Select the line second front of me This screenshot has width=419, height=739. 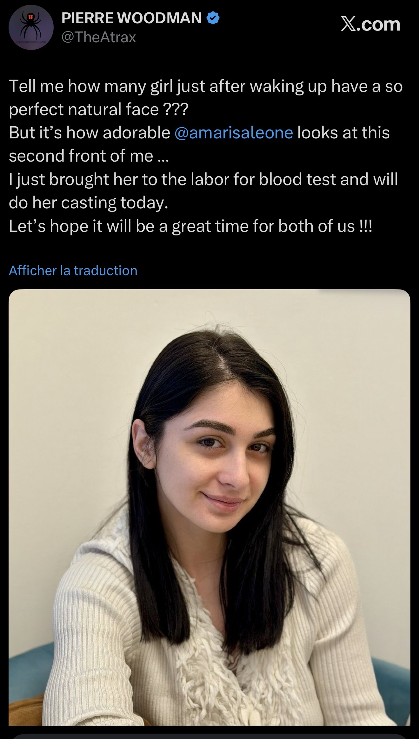tap(89, 156)
